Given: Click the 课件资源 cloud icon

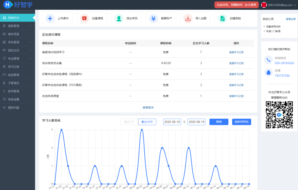Looking at the screenshot, I should point(4,34).
